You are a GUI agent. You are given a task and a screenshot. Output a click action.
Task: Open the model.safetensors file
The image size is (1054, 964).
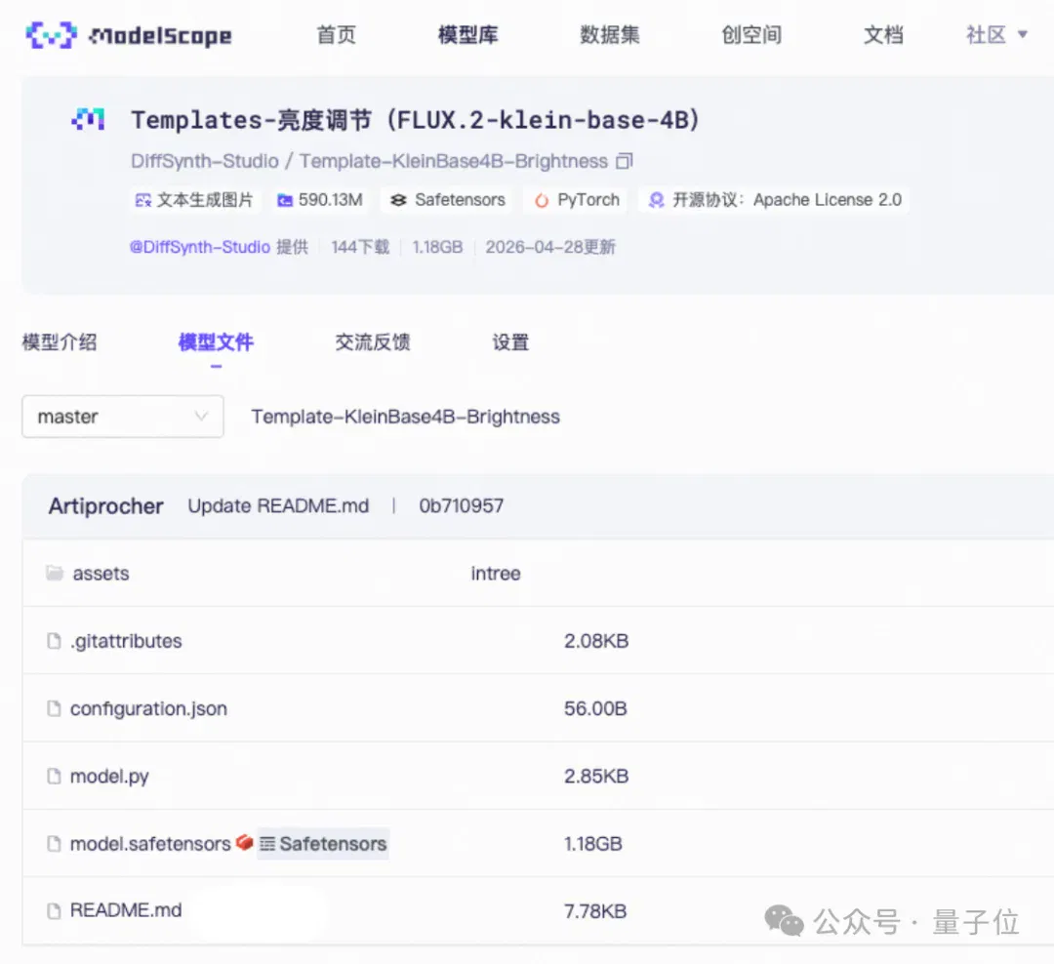tap(150, 844)
